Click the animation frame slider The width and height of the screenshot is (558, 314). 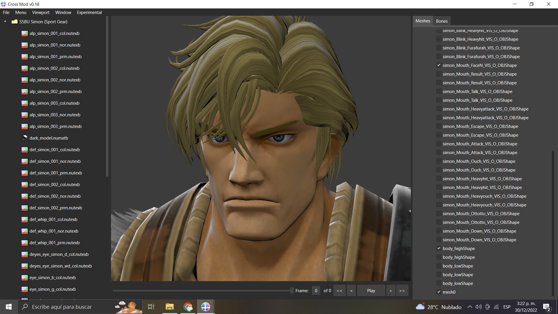coord(203,290)
